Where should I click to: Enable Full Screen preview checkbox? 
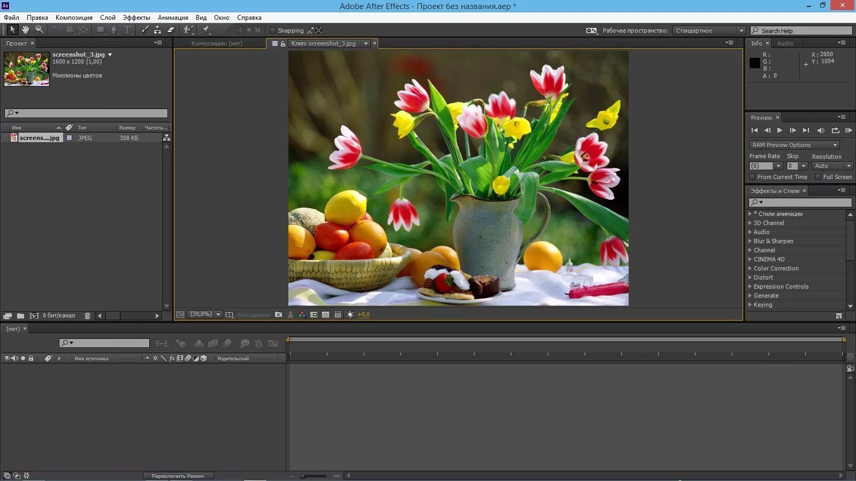click(818, 177)
